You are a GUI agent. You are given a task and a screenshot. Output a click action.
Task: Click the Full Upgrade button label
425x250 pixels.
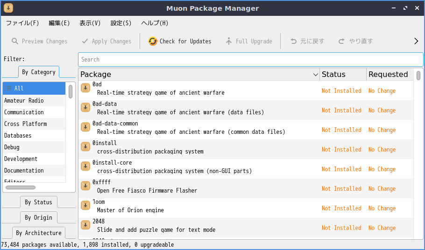click(x=254, y=41)
